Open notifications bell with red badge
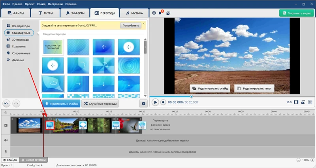Screen dimensions: 316x168 160,13
